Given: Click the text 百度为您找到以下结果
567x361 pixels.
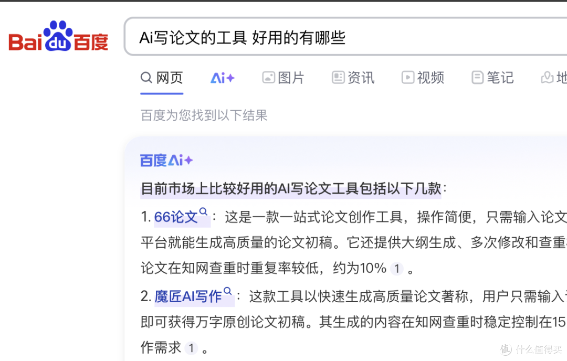Looking at the screenshot, I should [204, 115].
